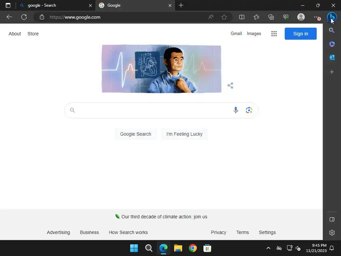Screen dimensions: 341x256
Task: Show hidden tray icons chevron
Action: (268, 248)
